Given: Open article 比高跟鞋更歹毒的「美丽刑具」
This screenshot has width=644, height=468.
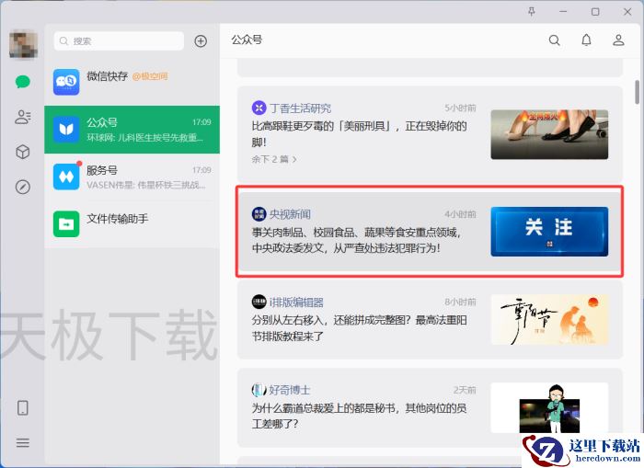Looking at the screenshot, I should [360, 134].
